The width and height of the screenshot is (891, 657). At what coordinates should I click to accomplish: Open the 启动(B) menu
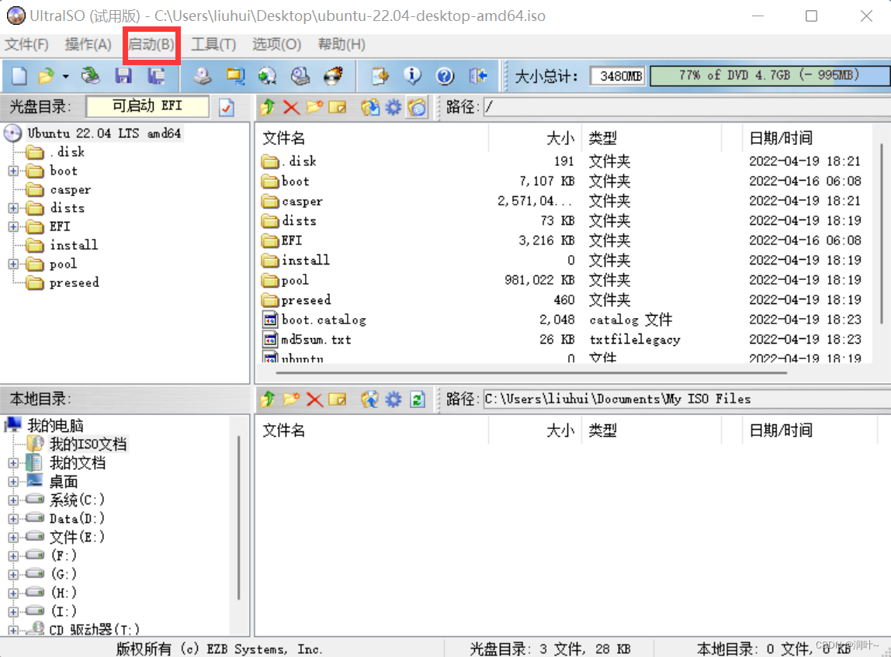pyautogui.click(x=151, y=44)
